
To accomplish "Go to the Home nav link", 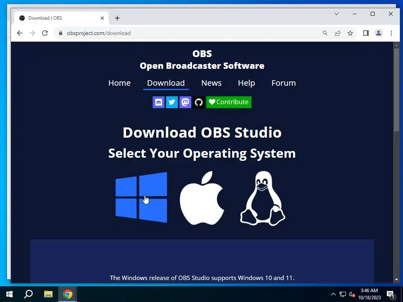I will click(x=120, y=83).
